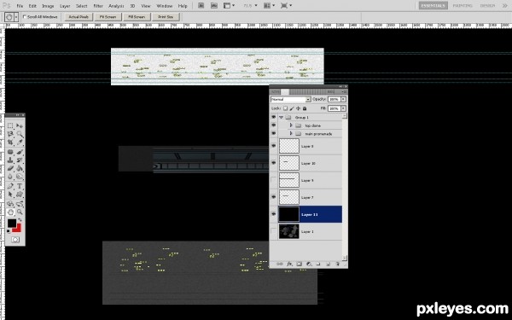The width and height of the screenshot is (512, 320).
Task: Open the Fill slider arrow
Action: point(344,108)
